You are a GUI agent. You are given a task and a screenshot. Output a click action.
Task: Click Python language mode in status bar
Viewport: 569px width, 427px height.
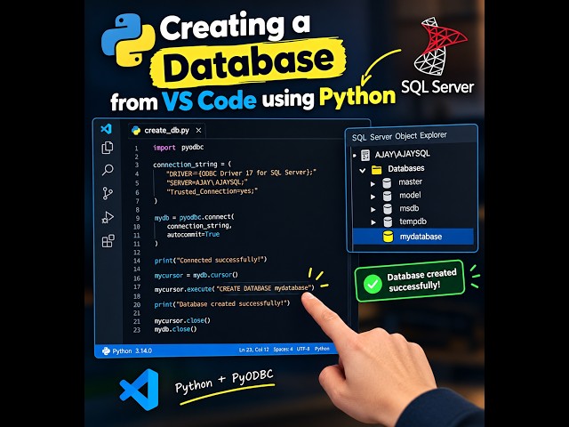point(322,349)
